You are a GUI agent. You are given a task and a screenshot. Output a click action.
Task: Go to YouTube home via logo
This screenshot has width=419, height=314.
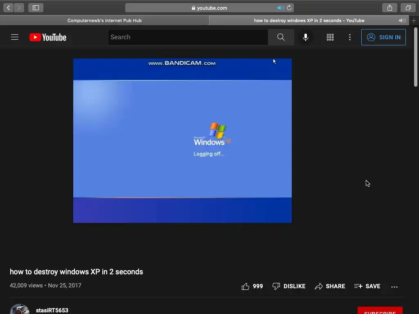[48, 37]
